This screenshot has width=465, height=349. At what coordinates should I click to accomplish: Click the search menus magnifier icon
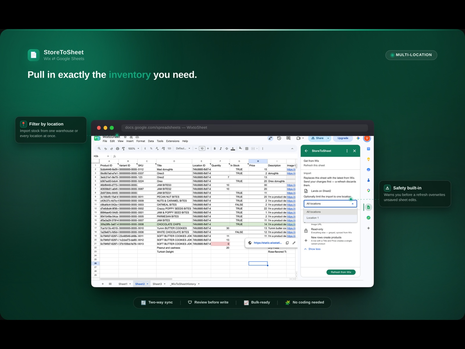(99, 148)
